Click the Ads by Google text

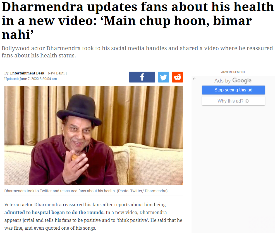(233, 81)
